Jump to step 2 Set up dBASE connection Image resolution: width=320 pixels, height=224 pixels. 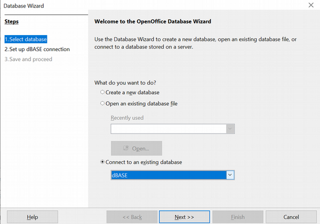(x=37, y=49)
